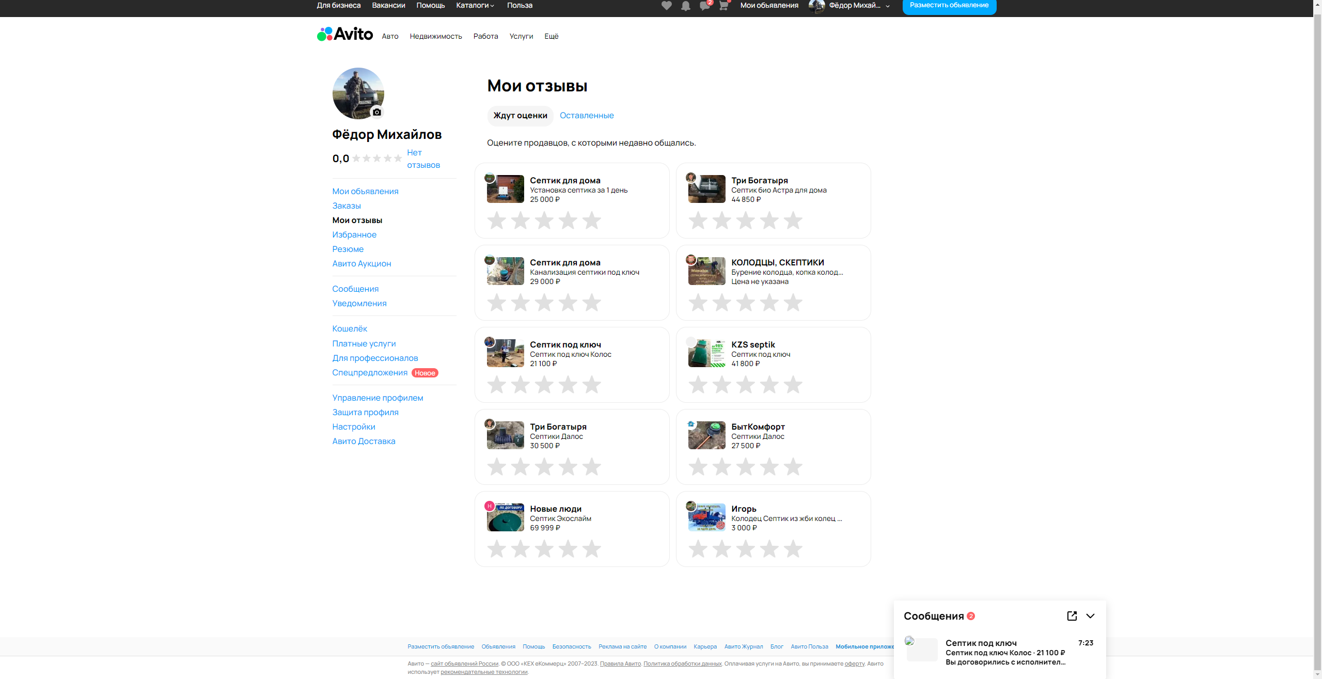Open notifications bell icon in header

tap(685, 6)
